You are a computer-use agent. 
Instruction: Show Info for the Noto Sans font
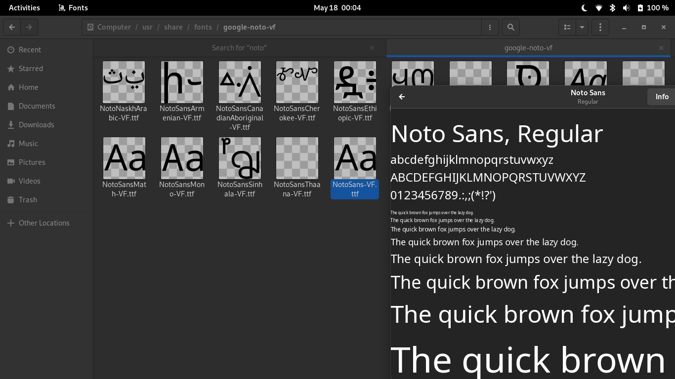pyautogui.click(x=662, y=97)
